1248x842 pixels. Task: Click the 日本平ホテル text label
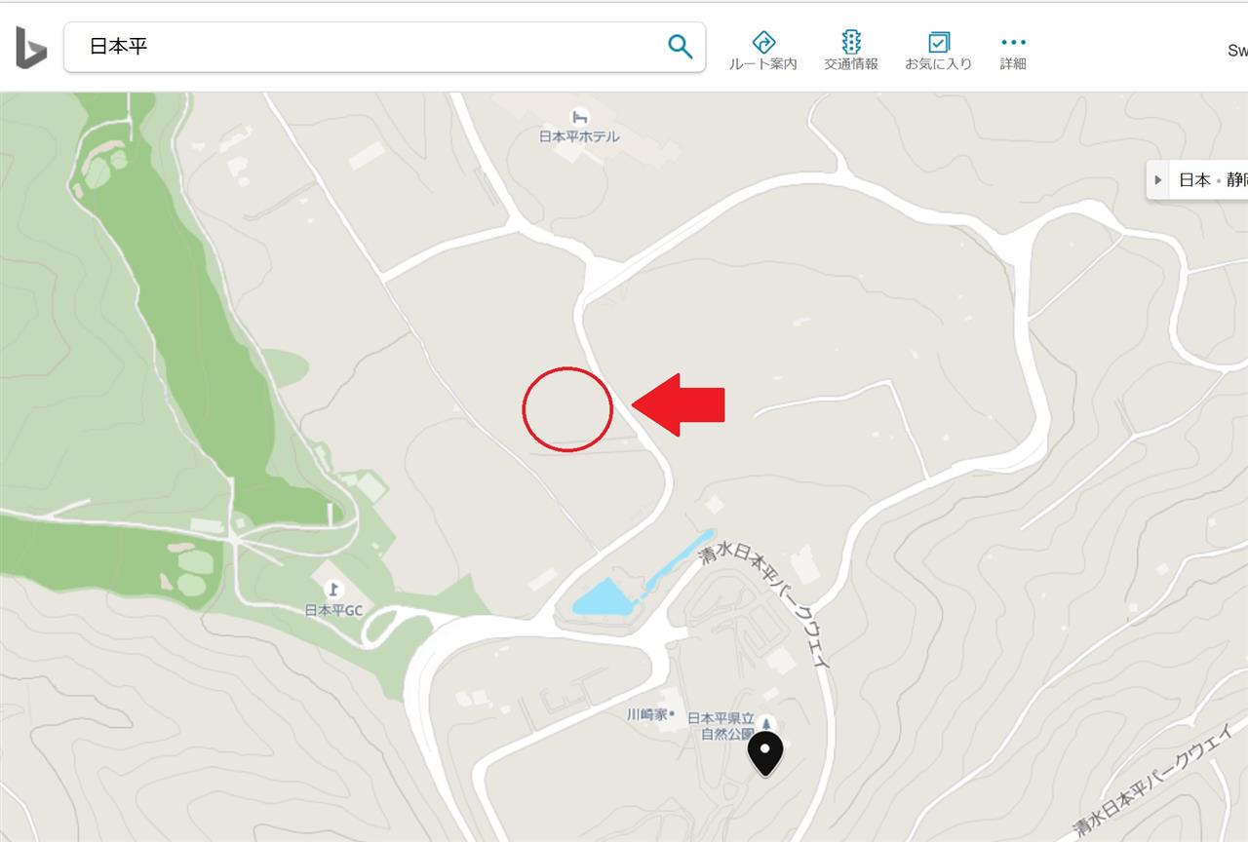click(579, 136)
